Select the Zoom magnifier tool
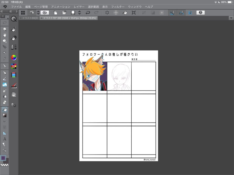234x175 pixels. point(5,29)
